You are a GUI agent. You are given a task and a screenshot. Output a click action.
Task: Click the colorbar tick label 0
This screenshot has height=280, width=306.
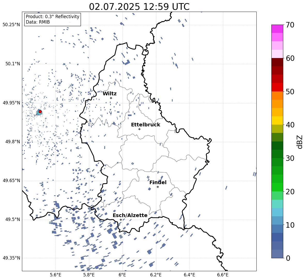pos(288,258)
